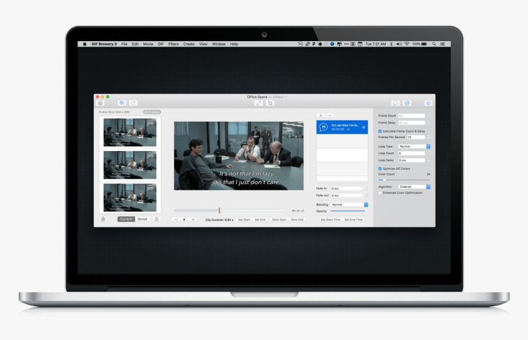Open the Loop Type dropdown
The image size is (528, 340).
414,147
